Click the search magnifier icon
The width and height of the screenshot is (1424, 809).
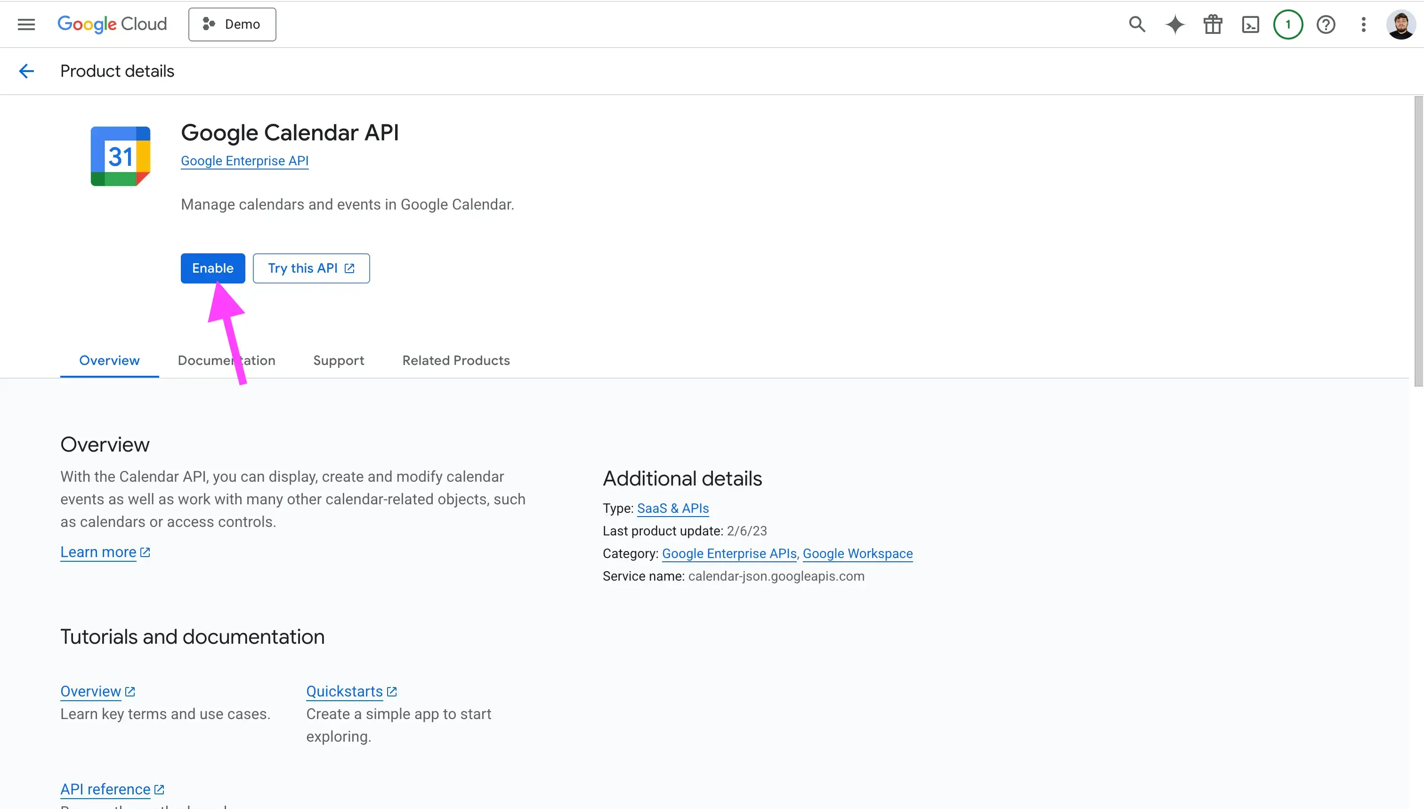click(1137, 24)
